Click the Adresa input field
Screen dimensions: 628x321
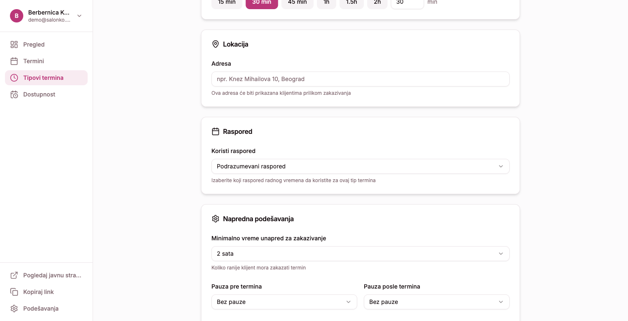coord(360,79)
